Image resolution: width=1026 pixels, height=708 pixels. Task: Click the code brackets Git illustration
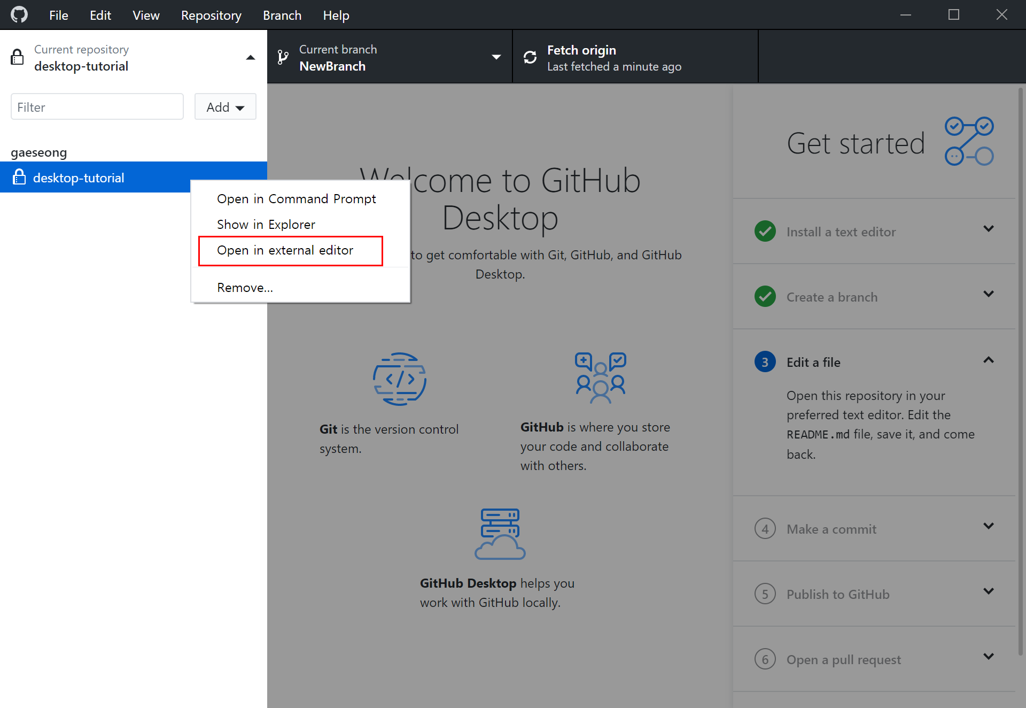(x=399, y=379)
